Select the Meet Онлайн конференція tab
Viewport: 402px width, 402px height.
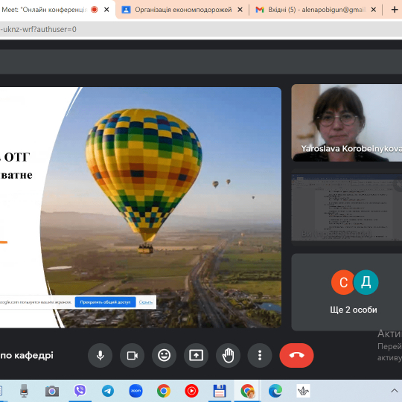point(44,10)
